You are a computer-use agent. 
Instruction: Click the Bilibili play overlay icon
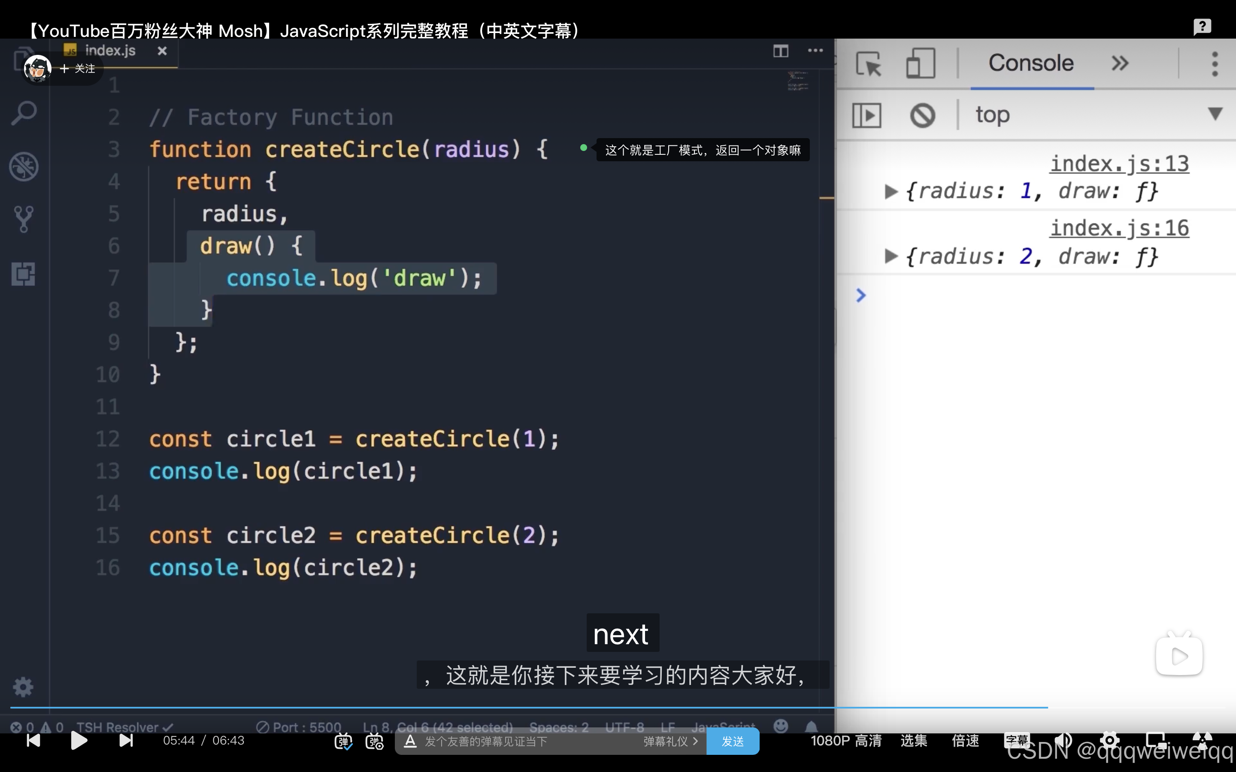[1179, 654]
